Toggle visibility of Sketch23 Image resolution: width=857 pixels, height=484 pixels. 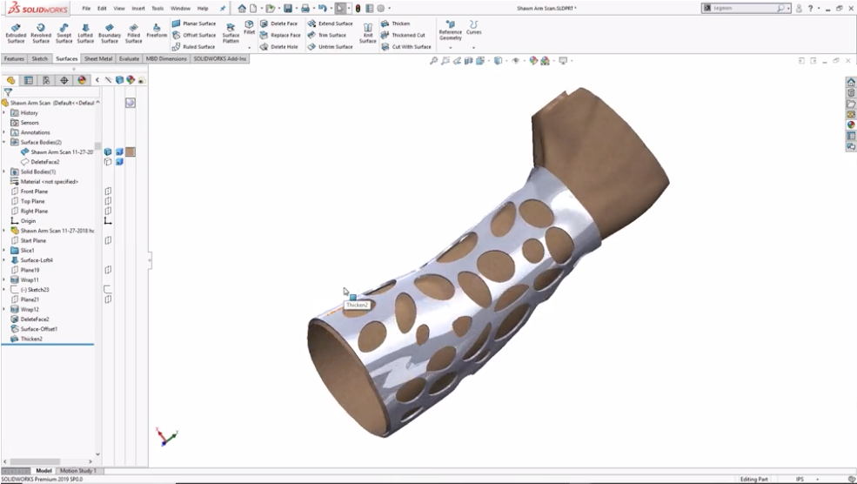[x=108, y=290]
